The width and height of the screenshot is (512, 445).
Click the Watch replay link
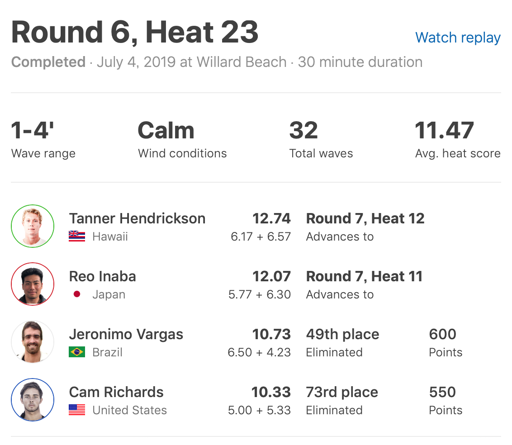(x=457, y=38)
